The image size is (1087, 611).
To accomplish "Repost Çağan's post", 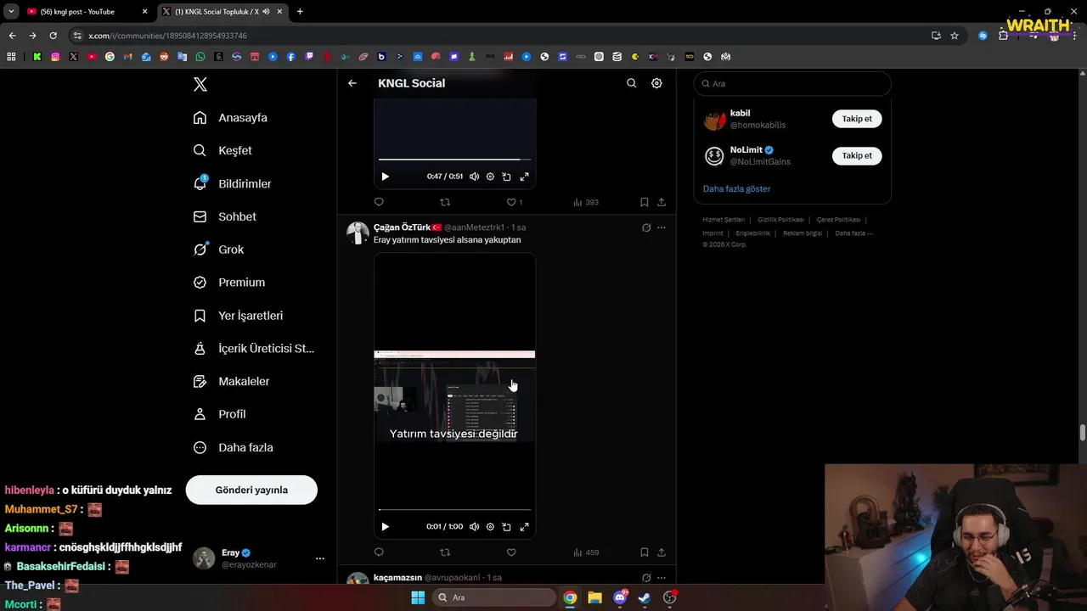I will (445, 552).
